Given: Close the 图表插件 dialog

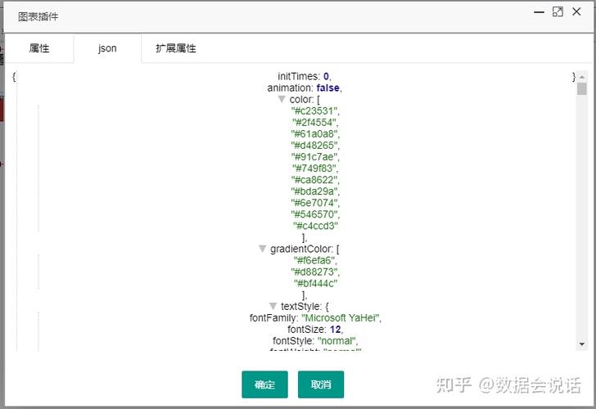Looking at the screenshot, I should pos(576,11).
